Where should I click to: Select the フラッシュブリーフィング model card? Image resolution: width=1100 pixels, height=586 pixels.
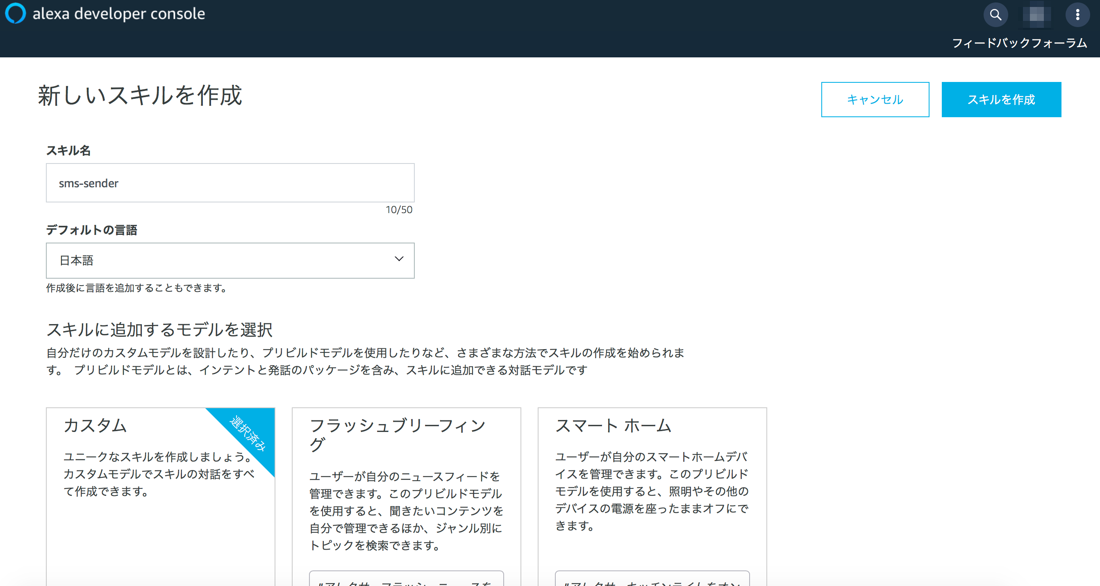coord(406,497)
